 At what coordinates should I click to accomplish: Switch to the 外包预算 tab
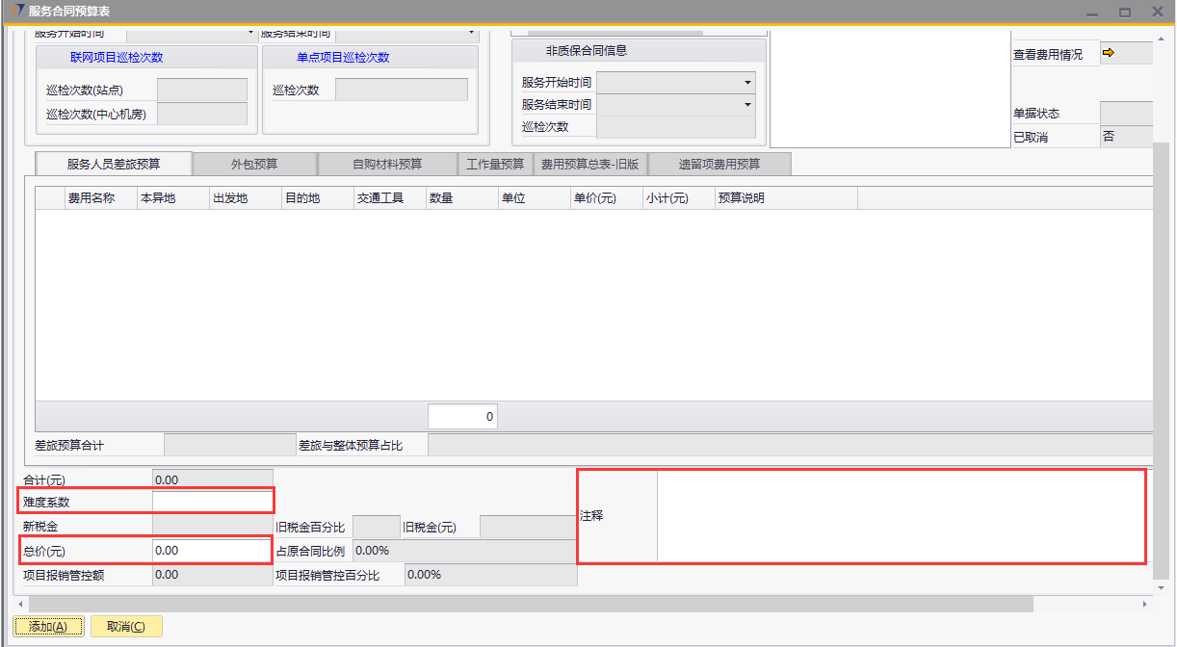coord(254,165)
